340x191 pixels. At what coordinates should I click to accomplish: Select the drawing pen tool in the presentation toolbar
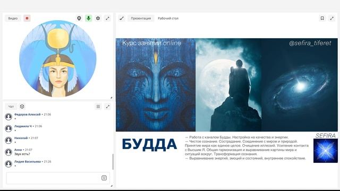pos(122,18)
